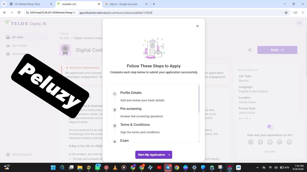The width and height of the screenshot is (307, 172).
Task: Open My Projects in sidebar
Action: pos(19,46)
